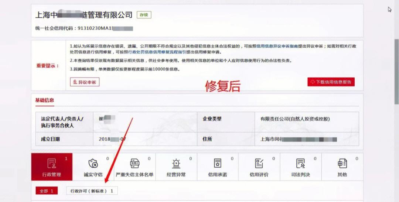Click the 行政管理 document icon
399x202 pixels.
[52, 163]
